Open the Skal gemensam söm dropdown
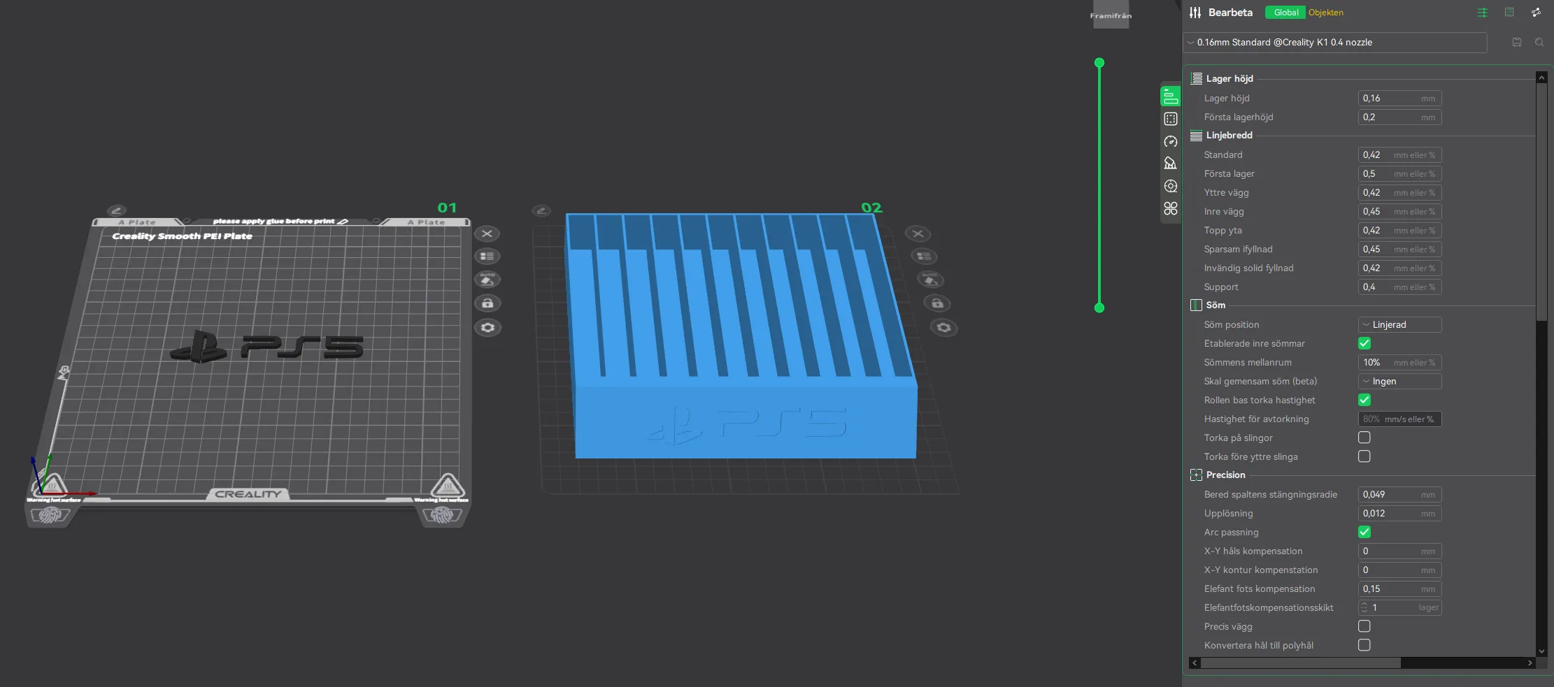 coord(1399,381)
